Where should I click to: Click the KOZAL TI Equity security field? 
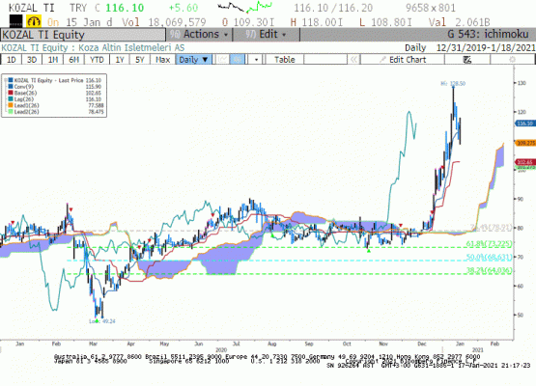83,35
